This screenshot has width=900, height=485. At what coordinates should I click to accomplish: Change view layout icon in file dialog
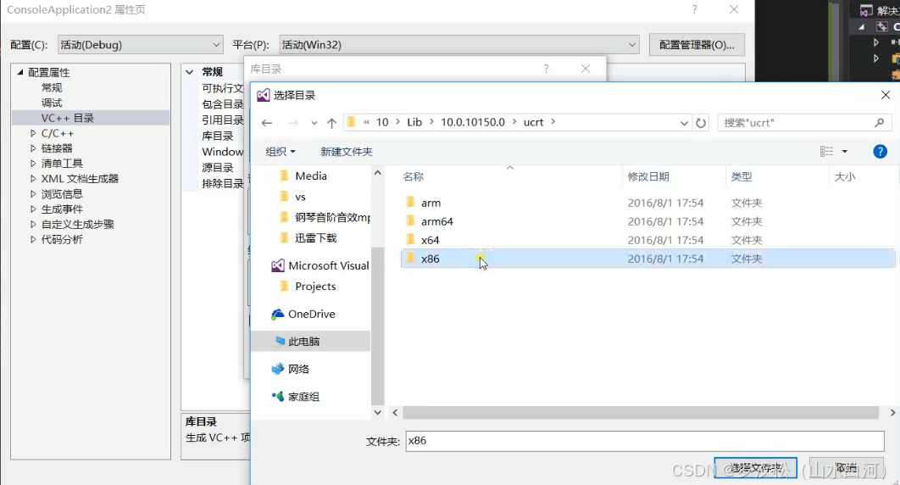tap(826, 152)
